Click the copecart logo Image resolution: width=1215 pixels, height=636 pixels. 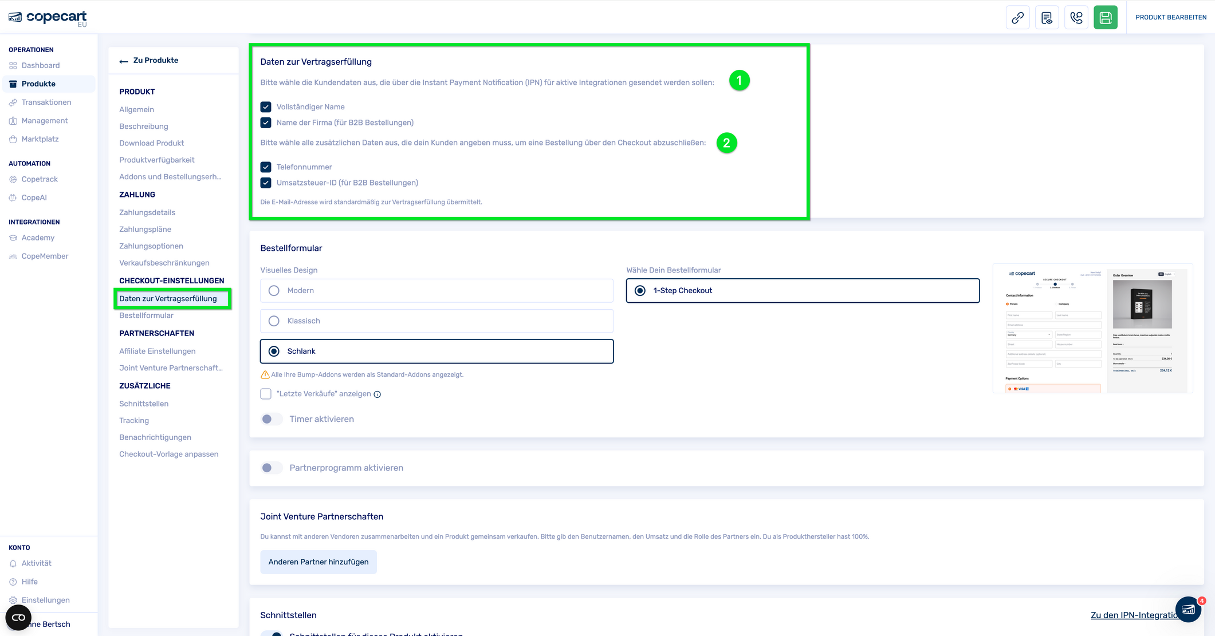(x=48, y=18)
